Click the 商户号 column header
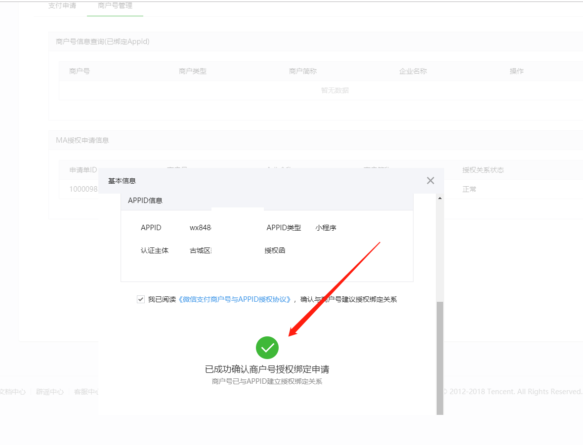 [80, 71]
